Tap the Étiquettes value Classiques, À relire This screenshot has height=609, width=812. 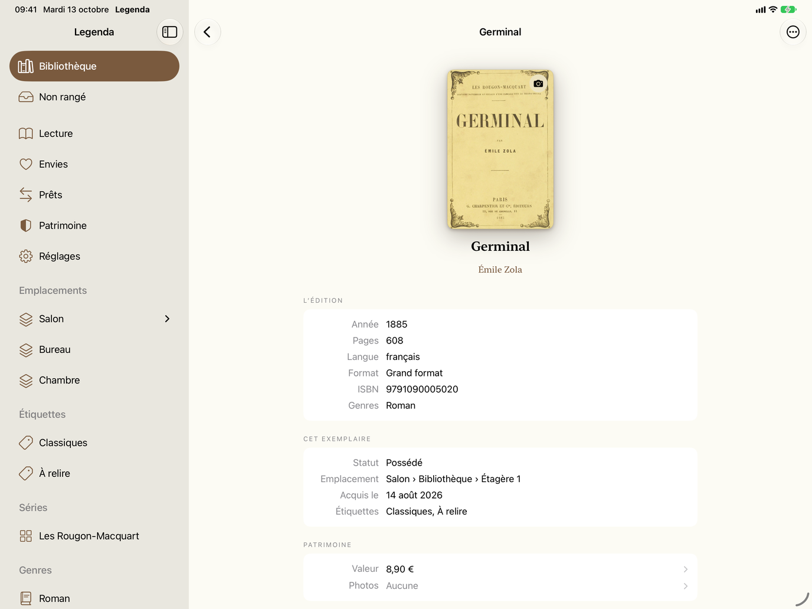427,512
